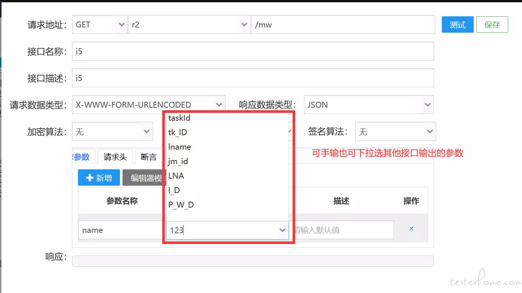The width and height of the screenshot is (522, 293).
Task: Click the blue 测试 button
Action: pyautogui.click(x=457, y=25)
